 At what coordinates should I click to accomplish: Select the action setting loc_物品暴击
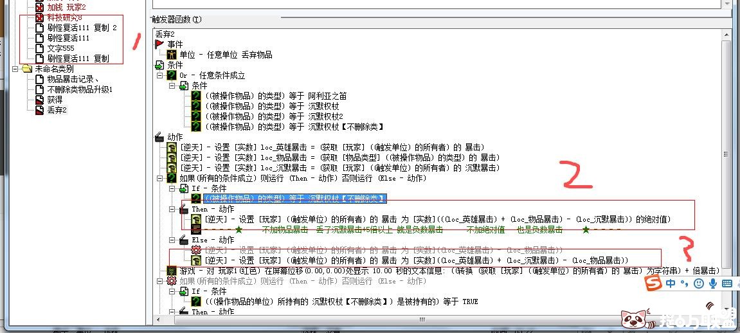coord(339,157)
